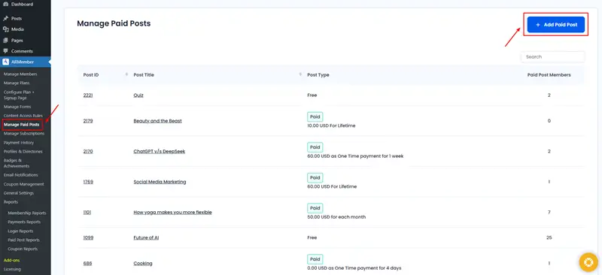Click Paid badge in Beauty and the Beast row
The image size is (602, 275).
coord(315,116)
